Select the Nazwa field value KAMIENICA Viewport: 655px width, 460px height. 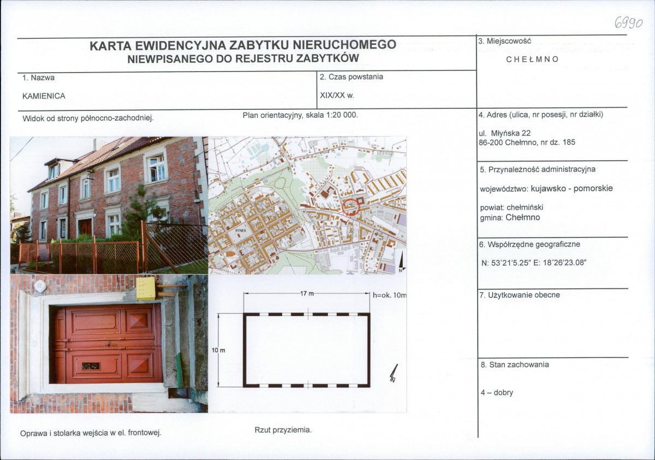44,96
